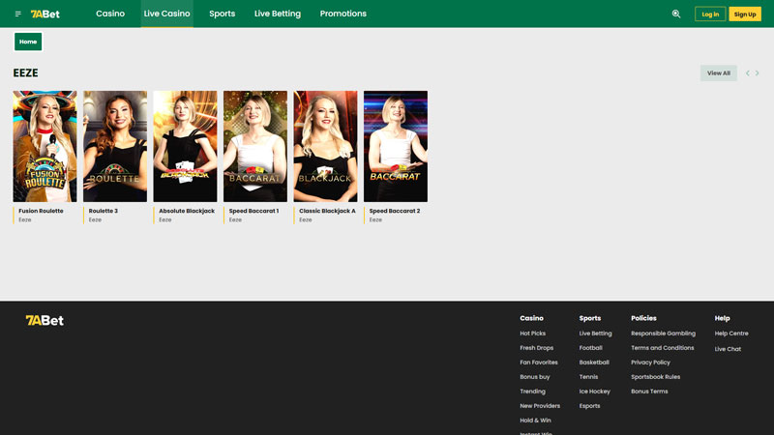Open Fusion Roulette game thumbnail
This screenshot has height=435, width=774.
(45, 146)
